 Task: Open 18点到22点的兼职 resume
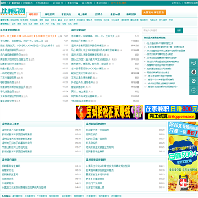(x=81, y=101)
